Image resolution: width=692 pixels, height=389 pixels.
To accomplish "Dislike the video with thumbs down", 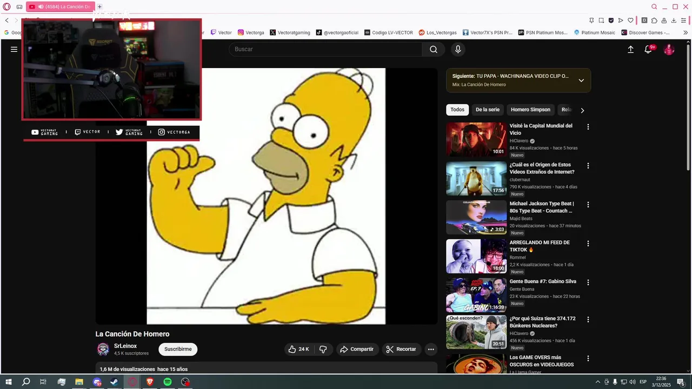I will pyautogui.click(x=323, y=349).
